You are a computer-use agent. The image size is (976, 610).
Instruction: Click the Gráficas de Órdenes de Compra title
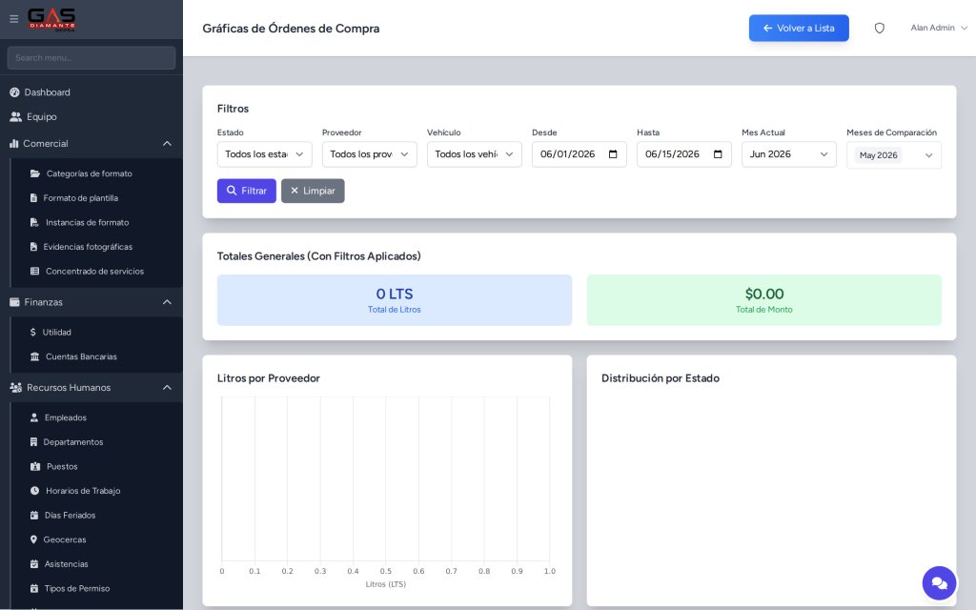click(291, 29)
